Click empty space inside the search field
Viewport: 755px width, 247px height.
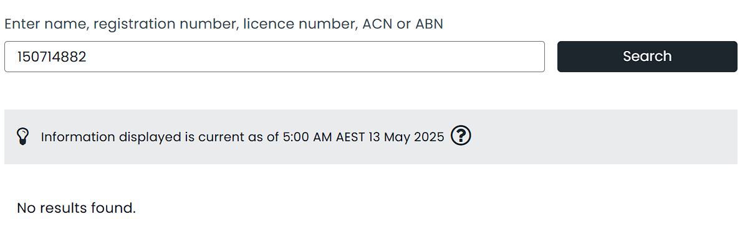coord(312,57)
